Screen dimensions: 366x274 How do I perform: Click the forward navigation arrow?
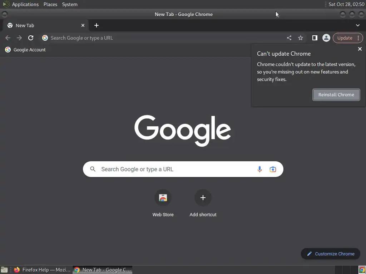coord(19,38)
